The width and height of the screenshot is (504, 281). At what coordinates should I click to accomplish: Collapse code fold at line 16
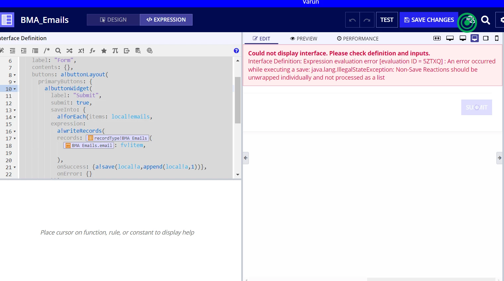(x=15, y=132)
